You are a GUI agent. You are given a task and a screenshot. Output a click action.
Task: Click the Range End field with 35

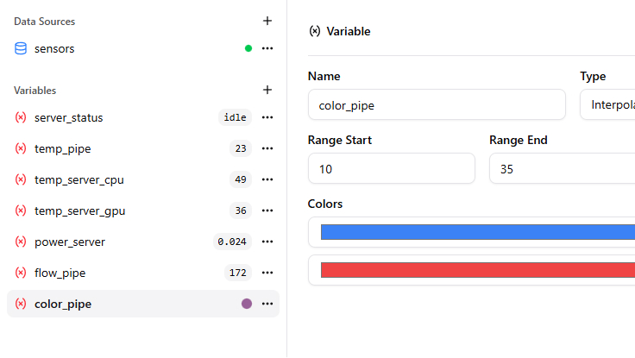click(x=563, y=168)
